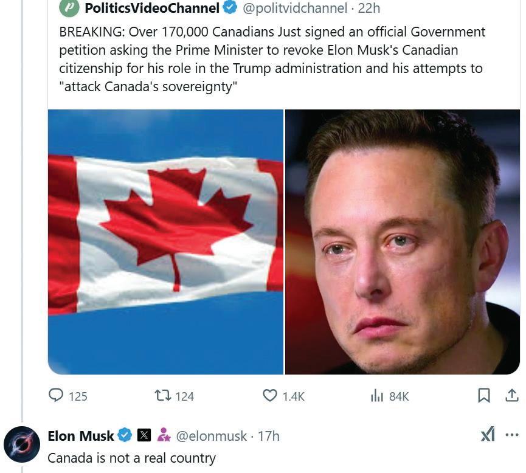Click the Grok xAI icon
The width and height of the screenshot is (526, 473).
pos(488,434)
